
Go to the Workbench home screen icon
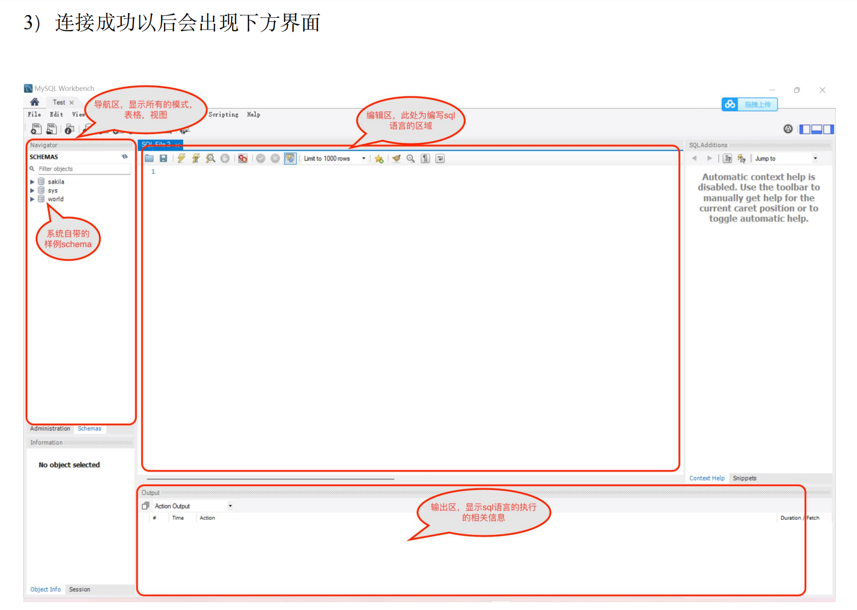pos(34,102)
